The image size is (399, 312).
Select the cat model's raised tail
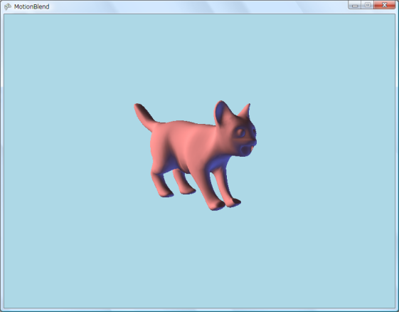(x=144, y=116)
